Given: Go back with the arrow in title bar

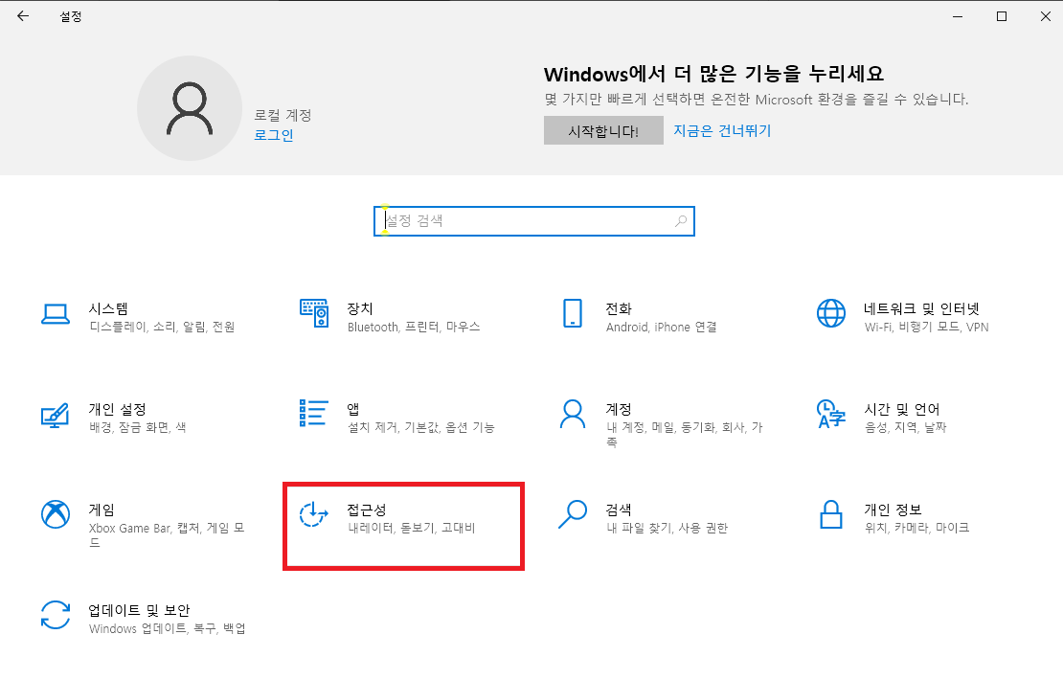Looking at the screenshot, I should click(x=23, y=16).
